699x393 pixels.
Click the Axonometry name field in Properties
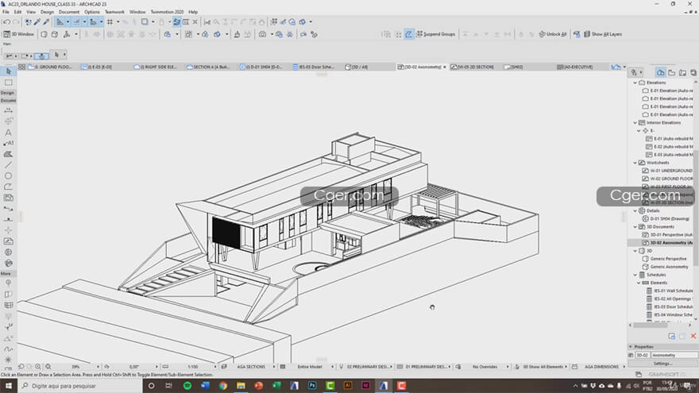click(x=674, y=355)
